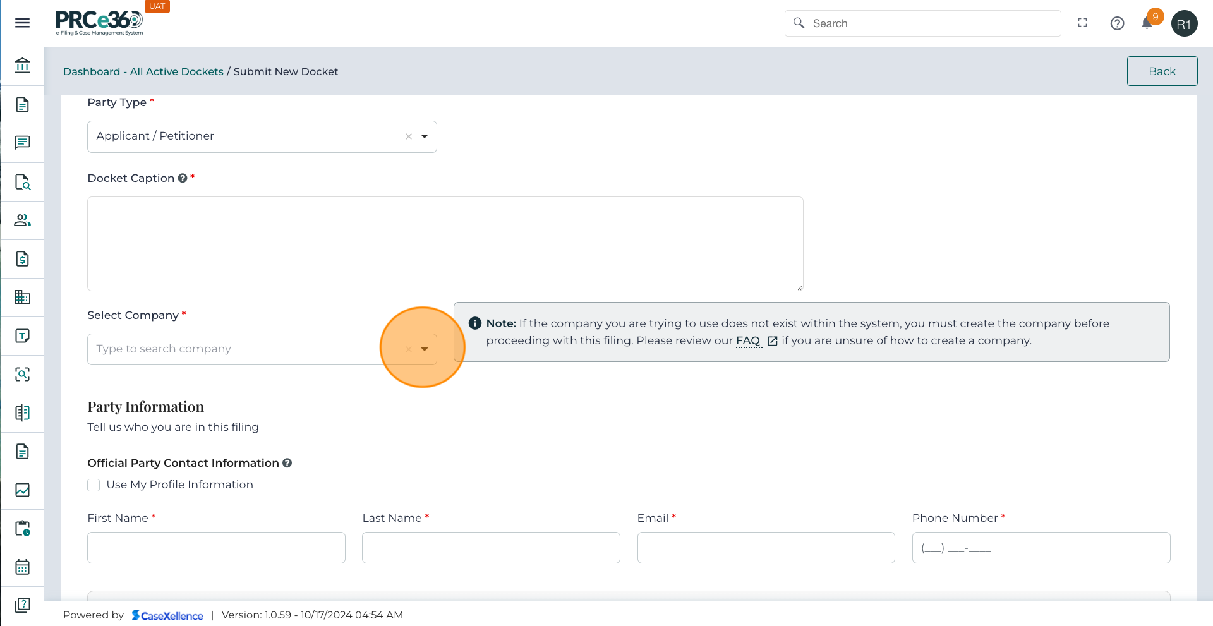Screen dimensions: 1213x626
Task: Open the FAQ link in the note
Action: point(748,340)
